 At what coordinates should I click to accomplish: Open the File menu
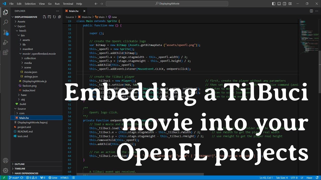[12, 4]
